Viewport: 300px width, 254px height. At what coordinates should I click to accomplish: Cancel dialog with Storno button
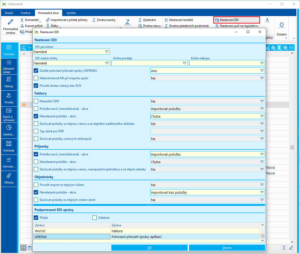click(x=227, y=248)
